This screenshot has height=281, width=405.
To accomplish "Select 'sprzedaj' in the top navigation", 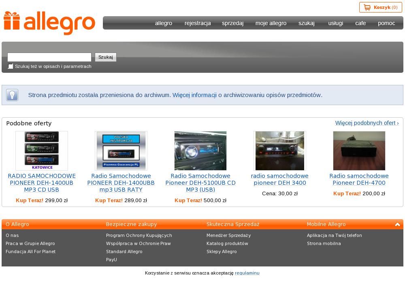I will click(x=233, y=23).
